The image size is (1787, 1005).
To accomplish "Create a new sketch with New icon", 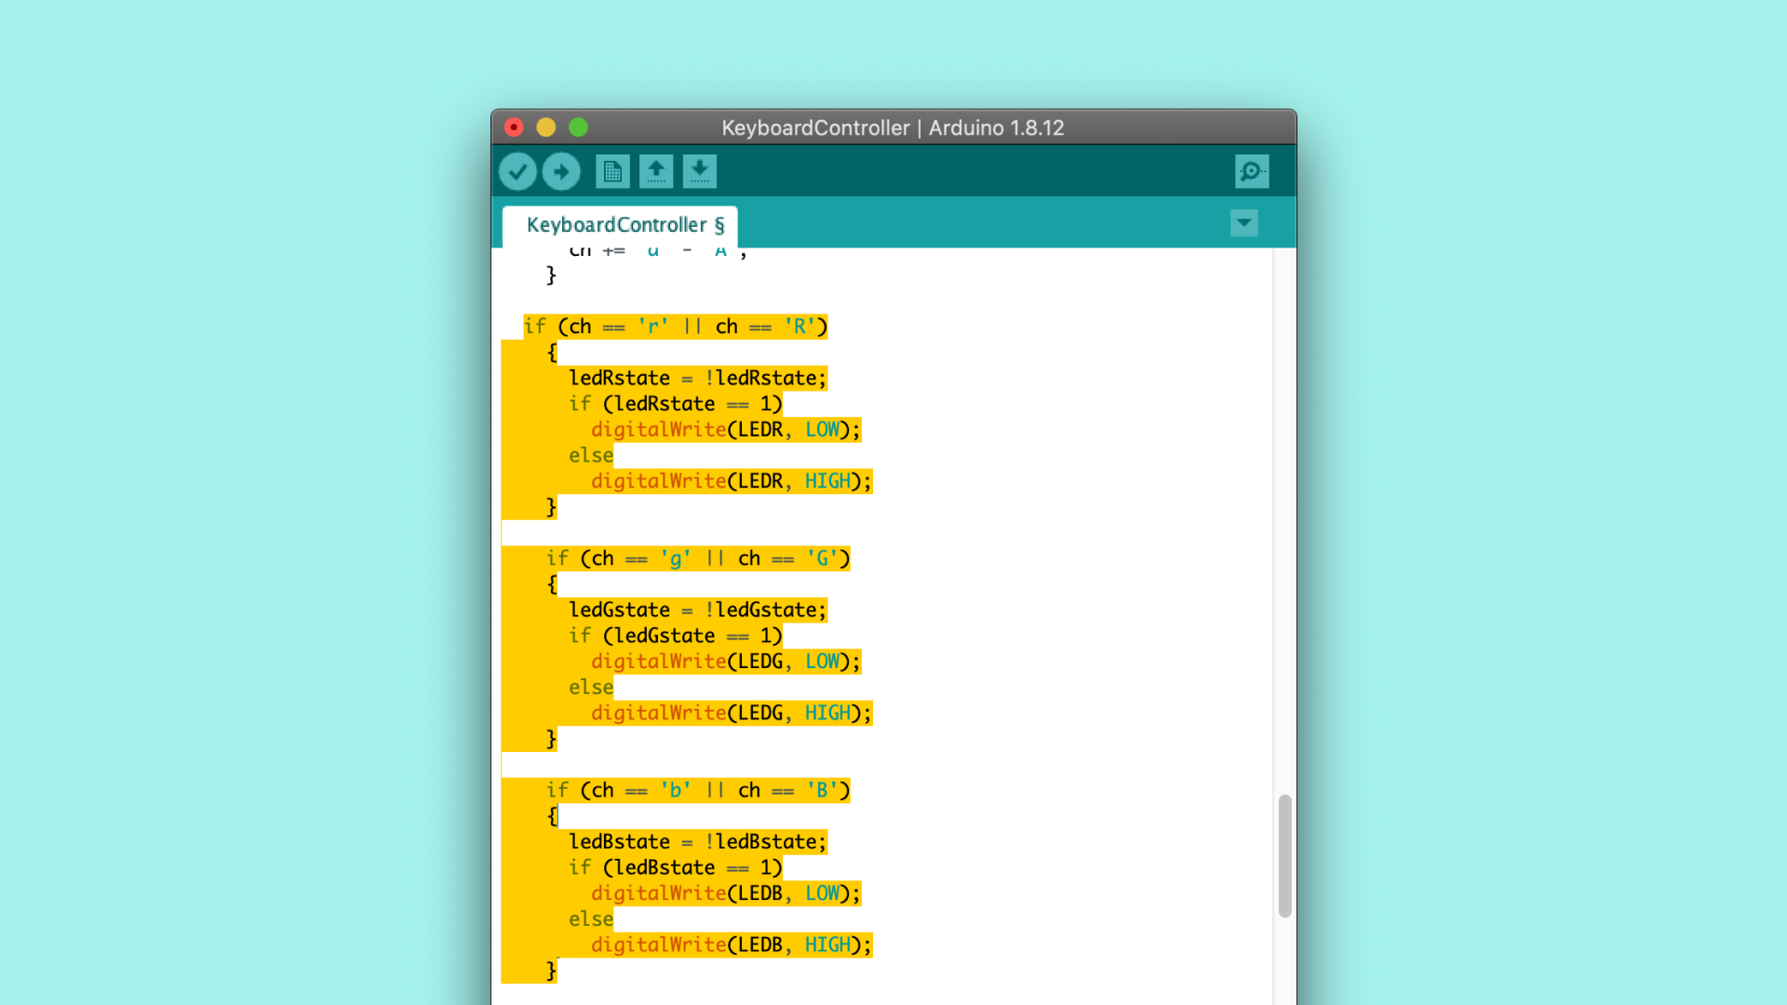I will click(612, 171).
